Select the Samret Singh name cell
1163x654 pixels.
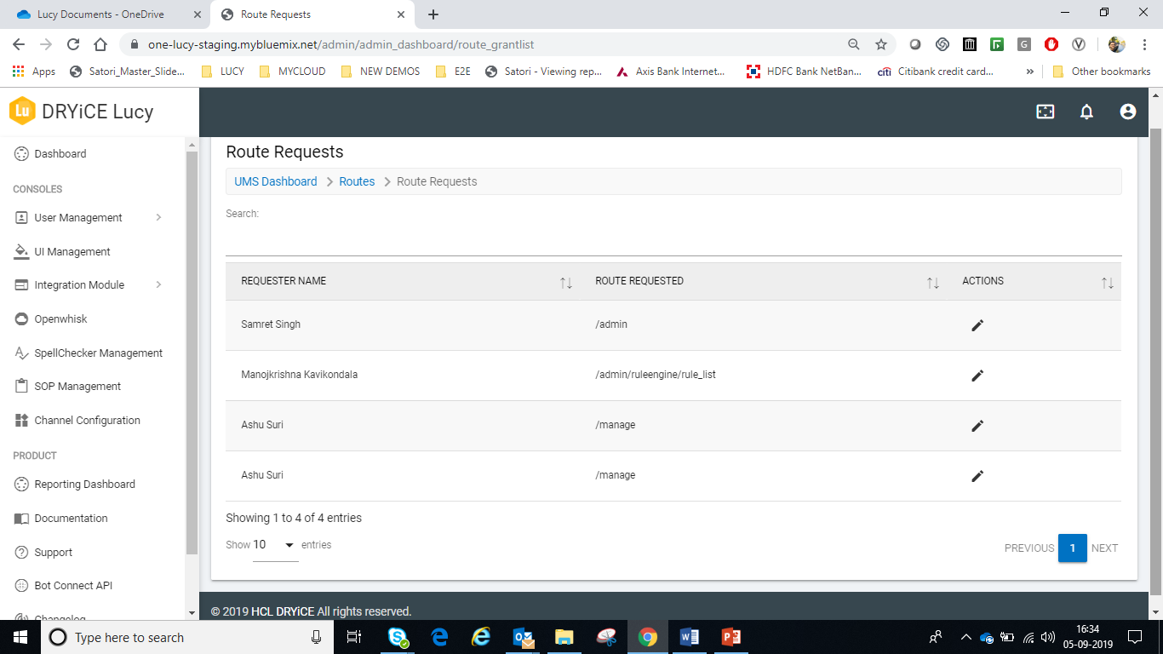pos(271,324)
